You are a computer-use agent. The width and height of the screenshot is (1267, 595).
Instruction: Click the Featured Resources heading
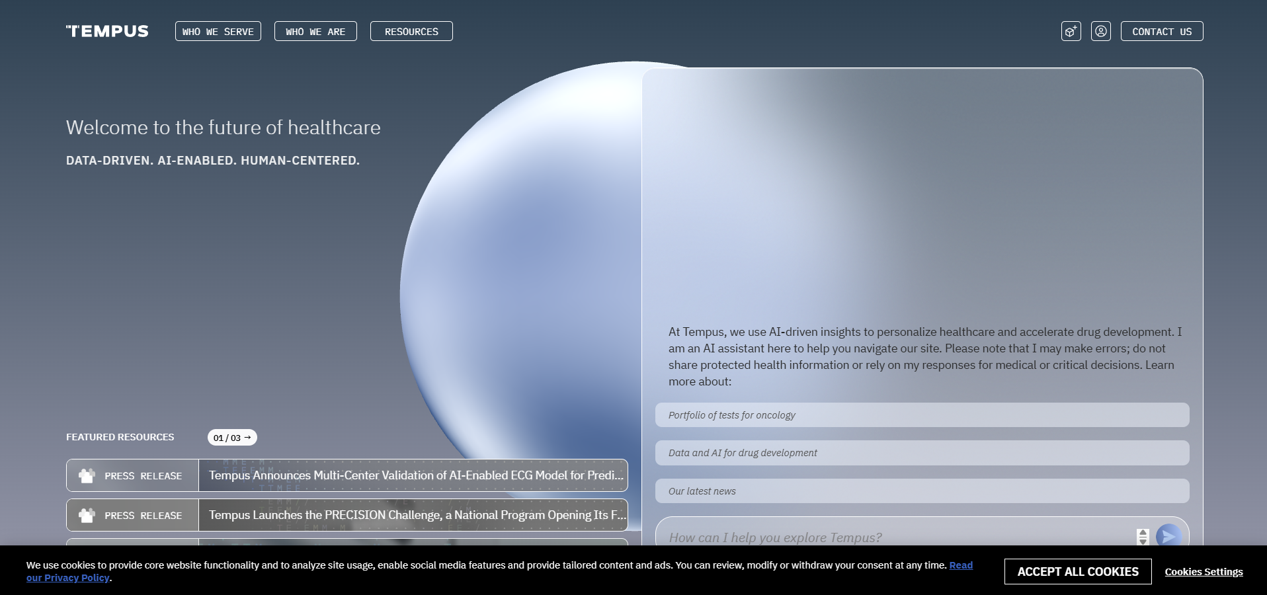[x=120, y=437]
